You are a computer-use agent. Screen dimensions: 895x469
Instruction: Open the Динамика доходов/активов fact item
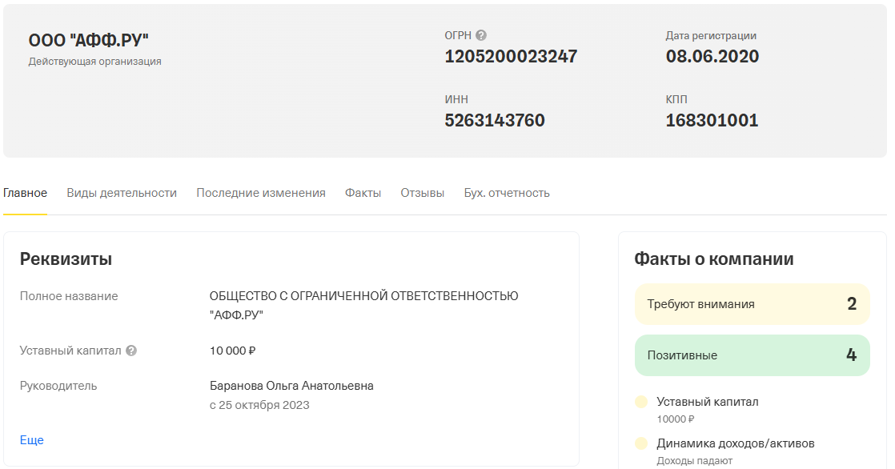(735, 443)
